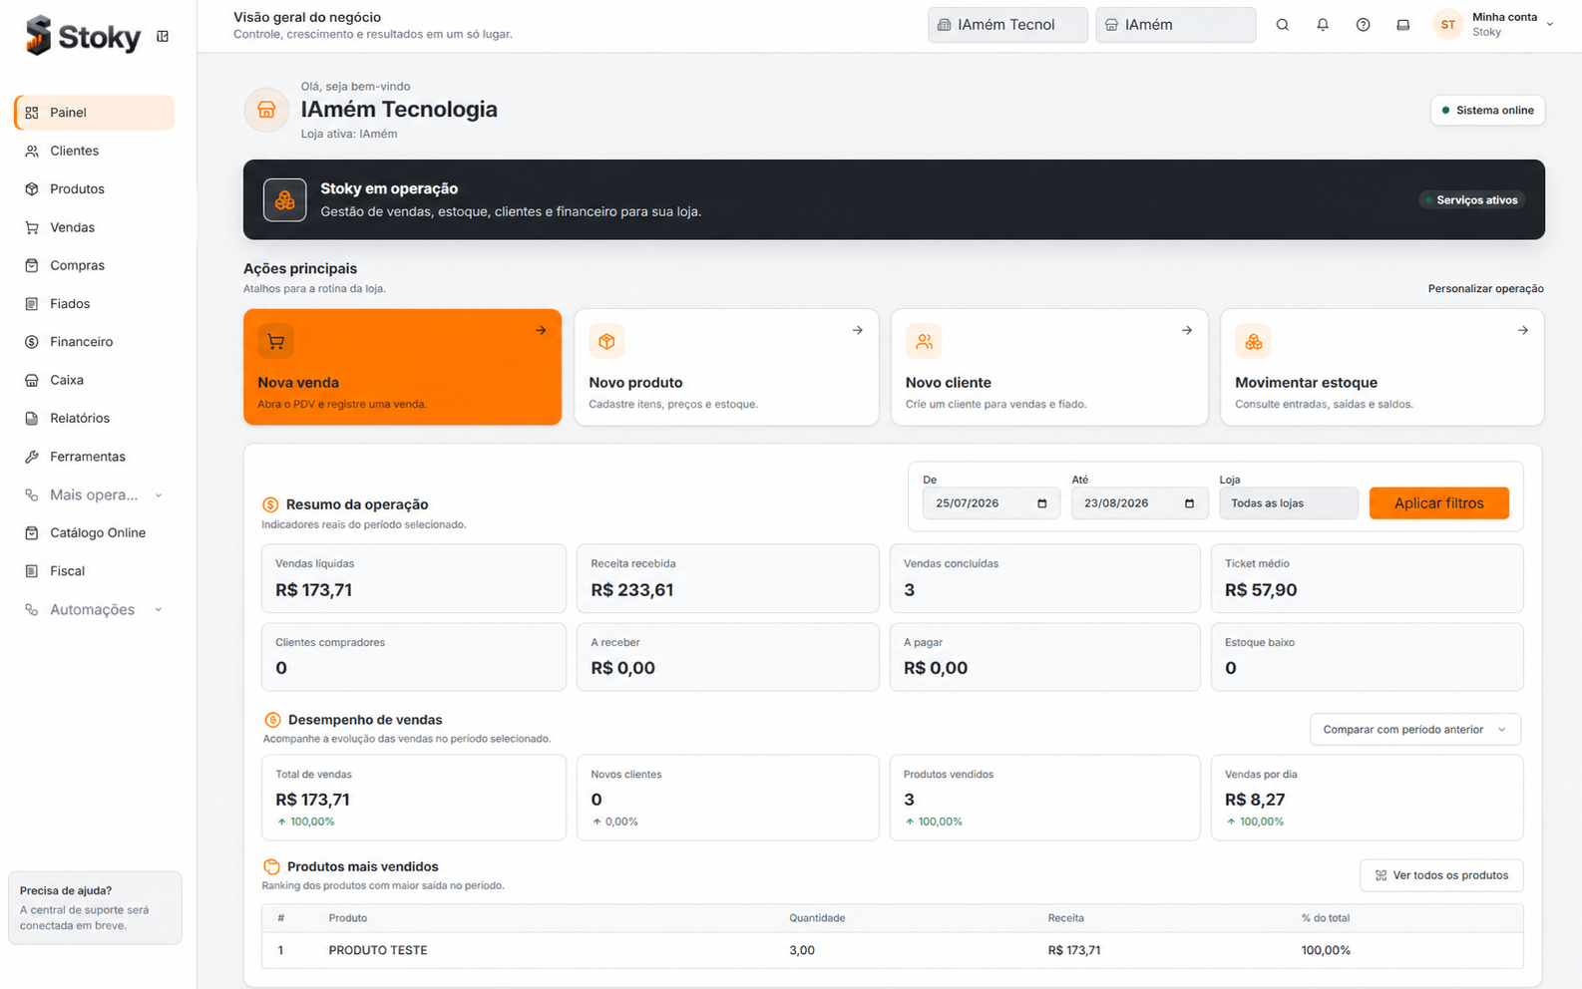
Task: Click the boxes icon on Movimentar estoque card
Action: click(1253, 342)
